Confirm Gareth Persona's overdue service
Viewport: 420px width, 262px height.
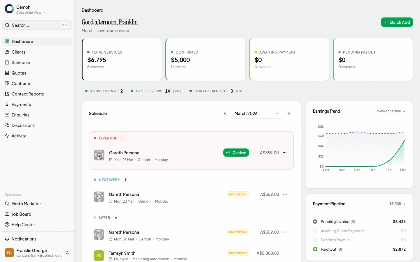tap(236, 153)
